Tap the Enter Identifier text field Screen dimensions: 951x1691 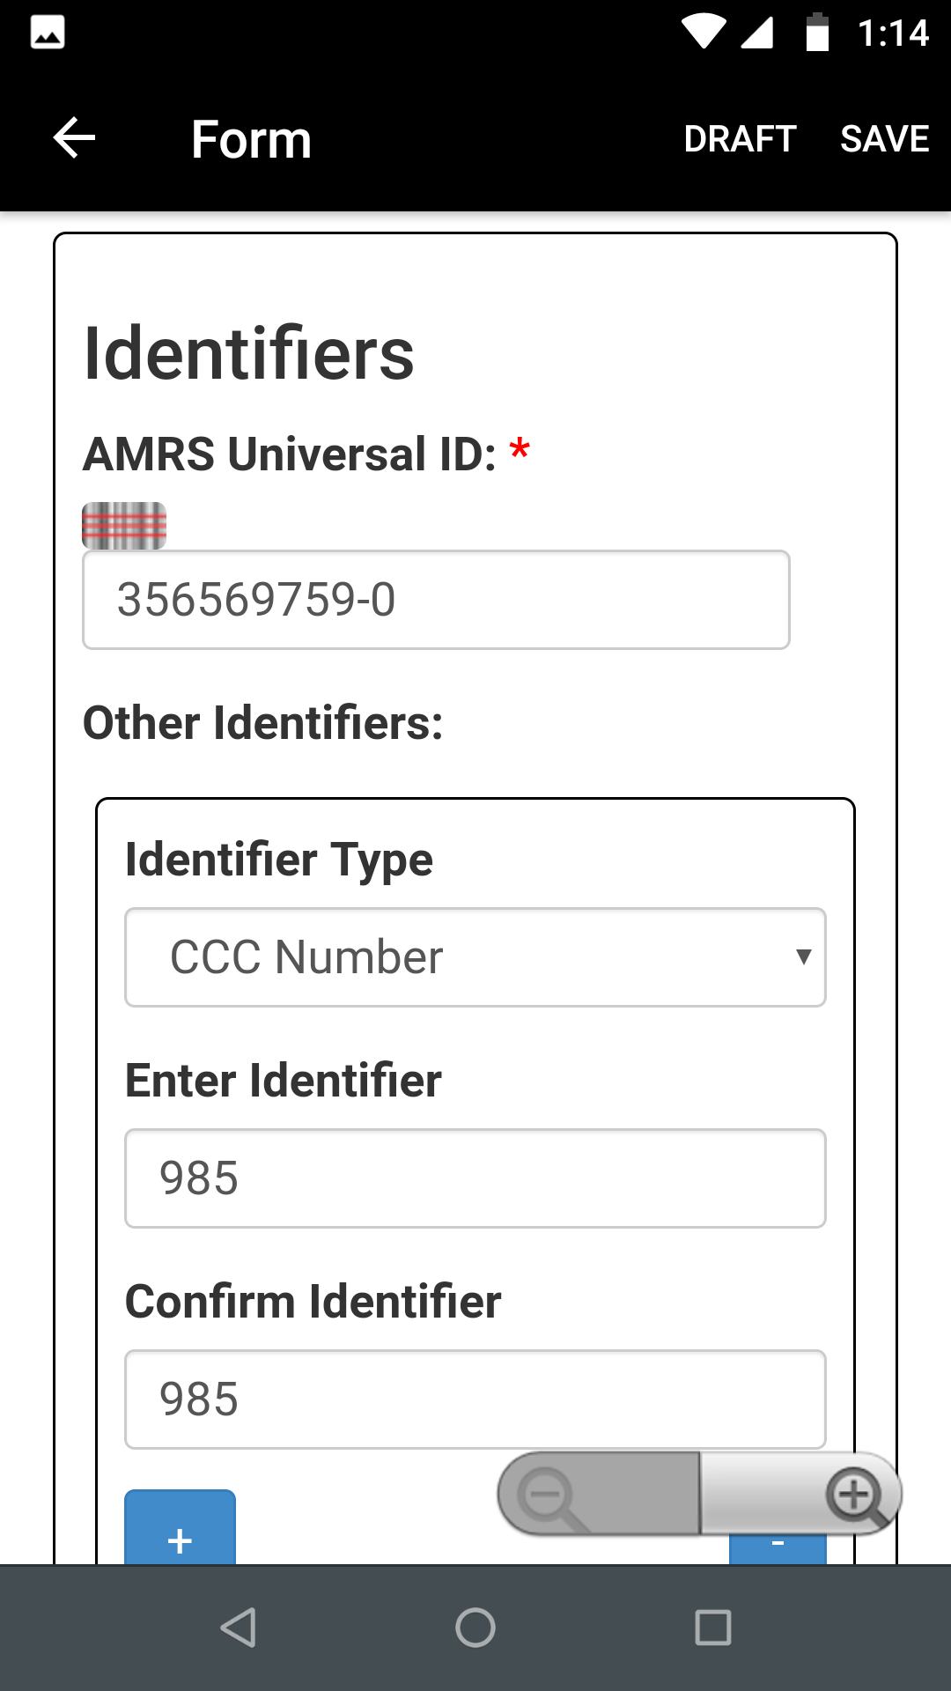tap(475, 1178)
